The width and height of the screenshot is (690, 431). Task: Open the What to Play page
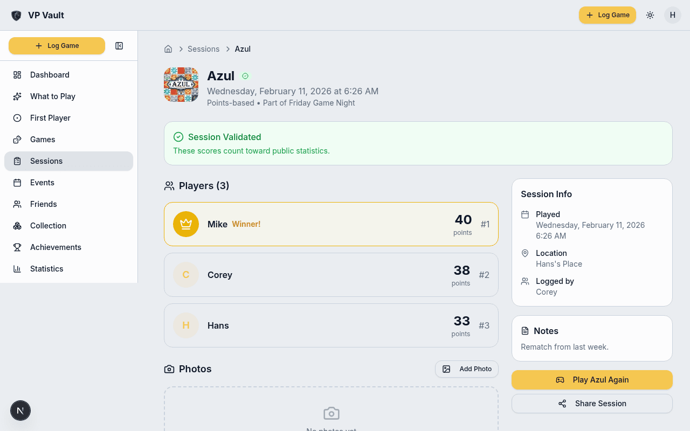point(52,96)
